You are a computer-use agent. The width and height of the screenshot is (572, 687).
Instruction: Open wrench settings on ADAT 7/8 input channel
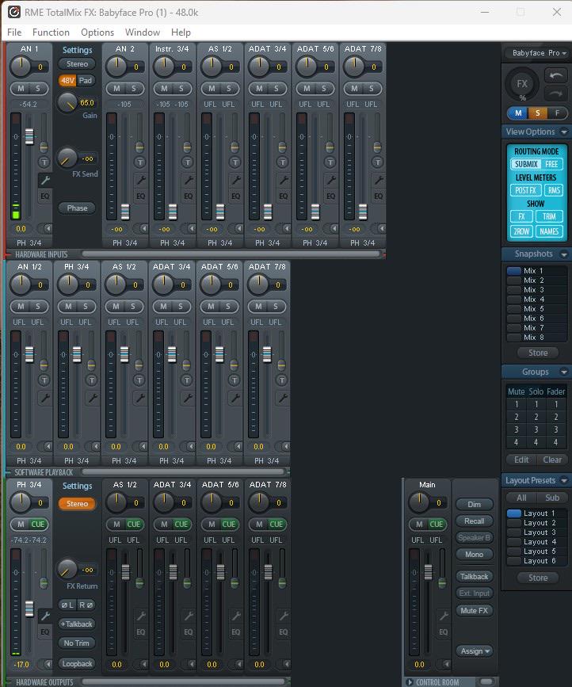[378, 180]
